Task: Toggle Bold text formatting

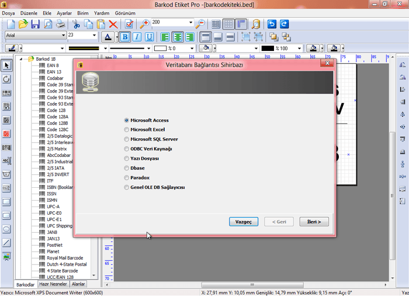Action: click(x=124, y=37)
